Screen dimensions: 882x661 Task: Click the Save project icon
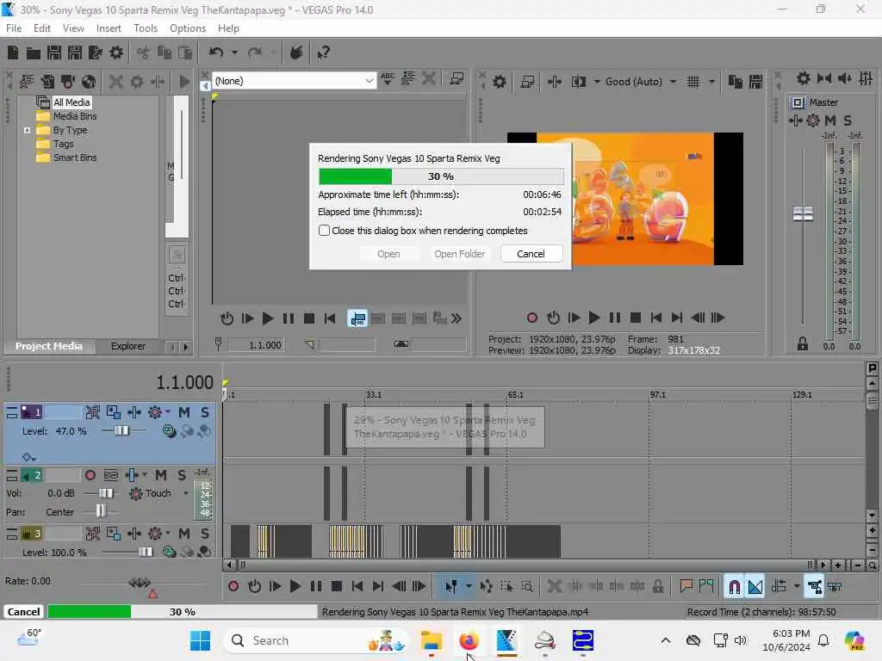pyautogui.click(x=54, y=53)
